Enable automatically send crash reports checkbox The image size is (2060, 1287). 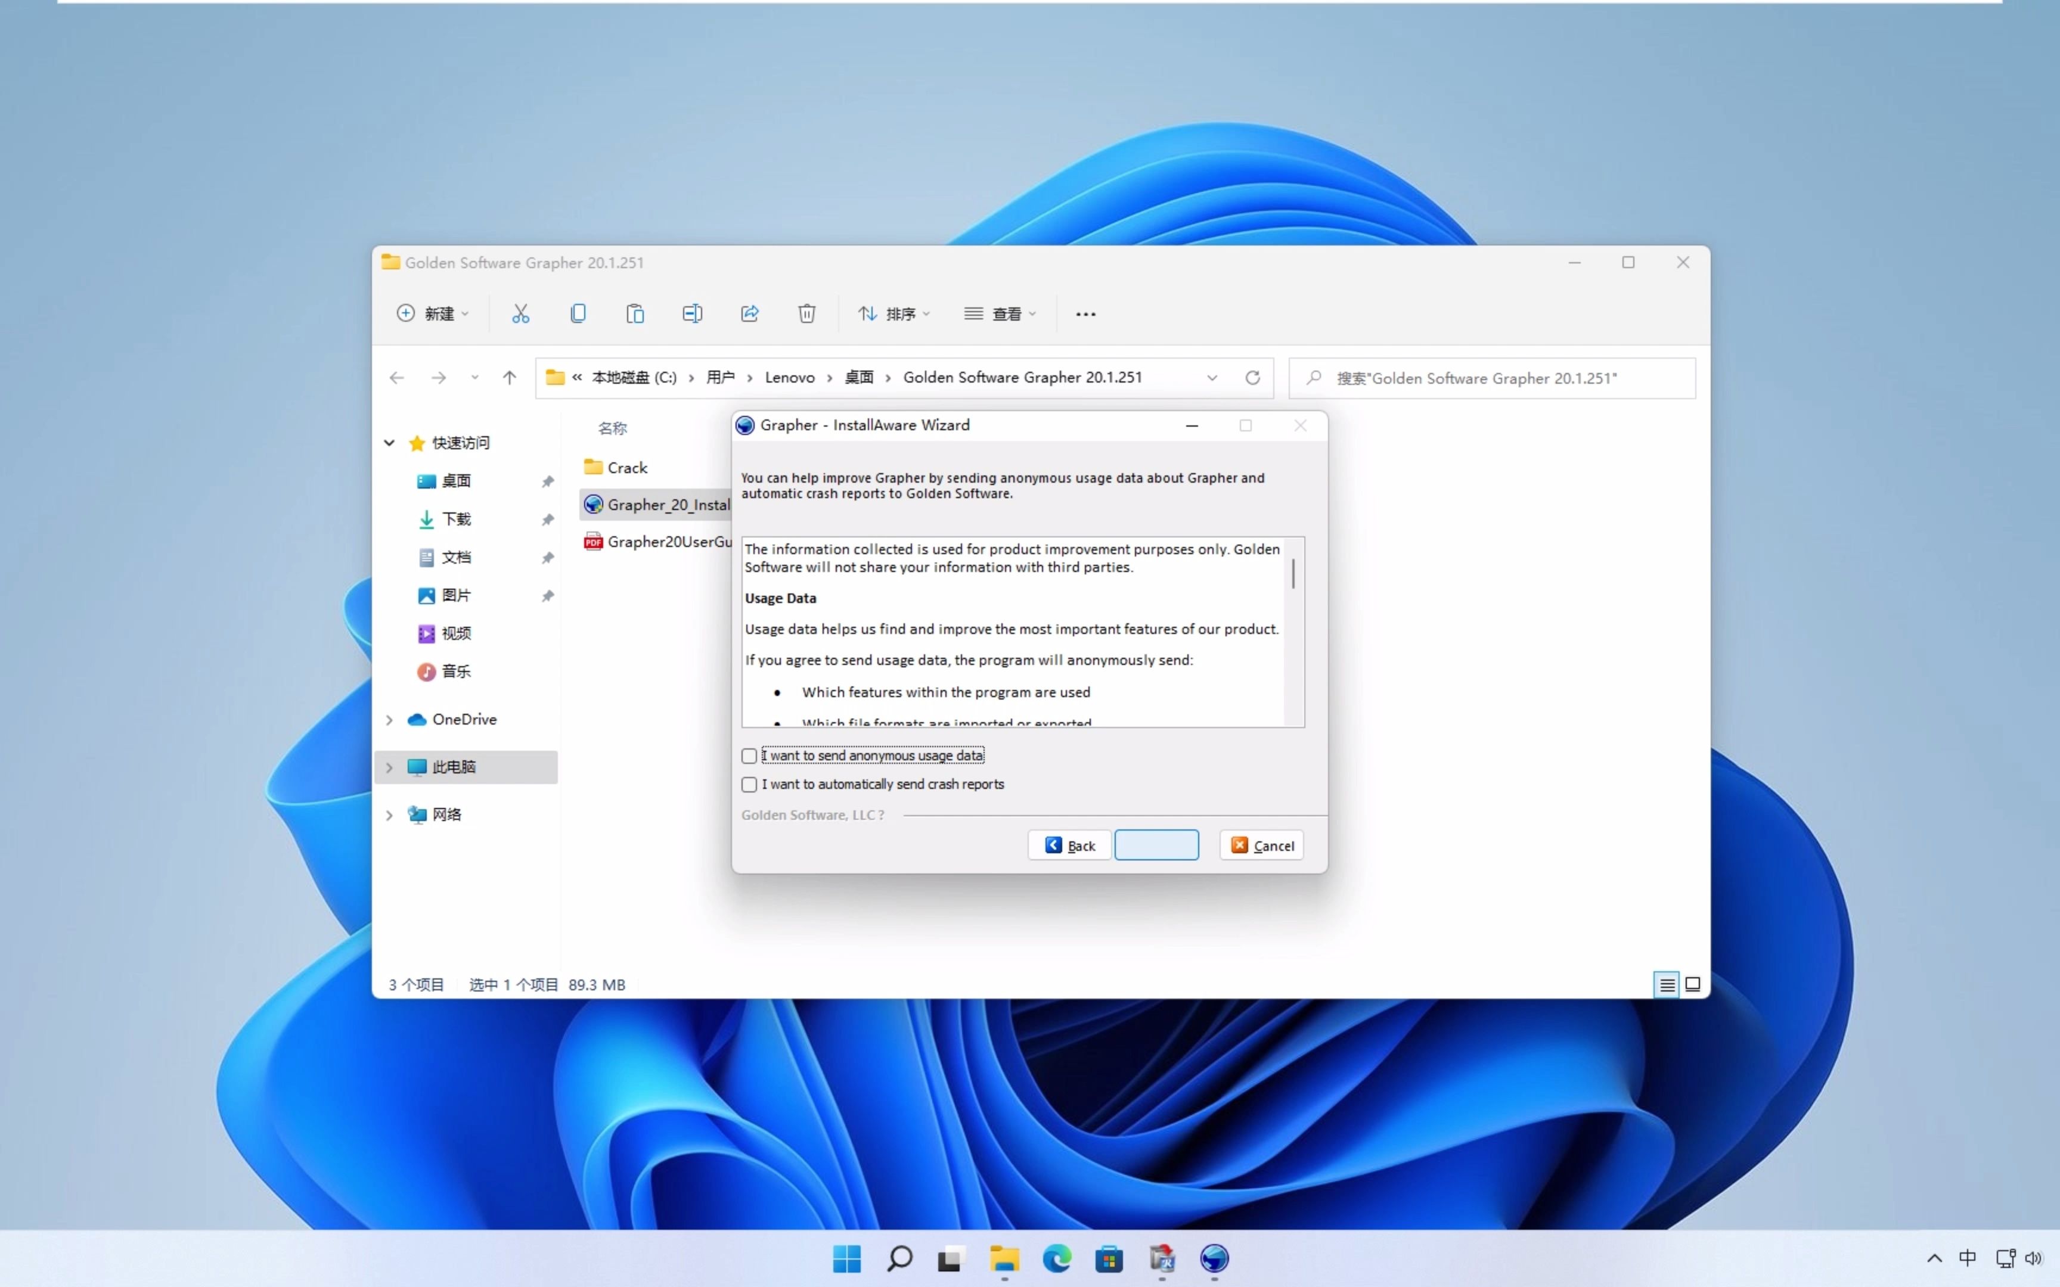coord(749,784)
